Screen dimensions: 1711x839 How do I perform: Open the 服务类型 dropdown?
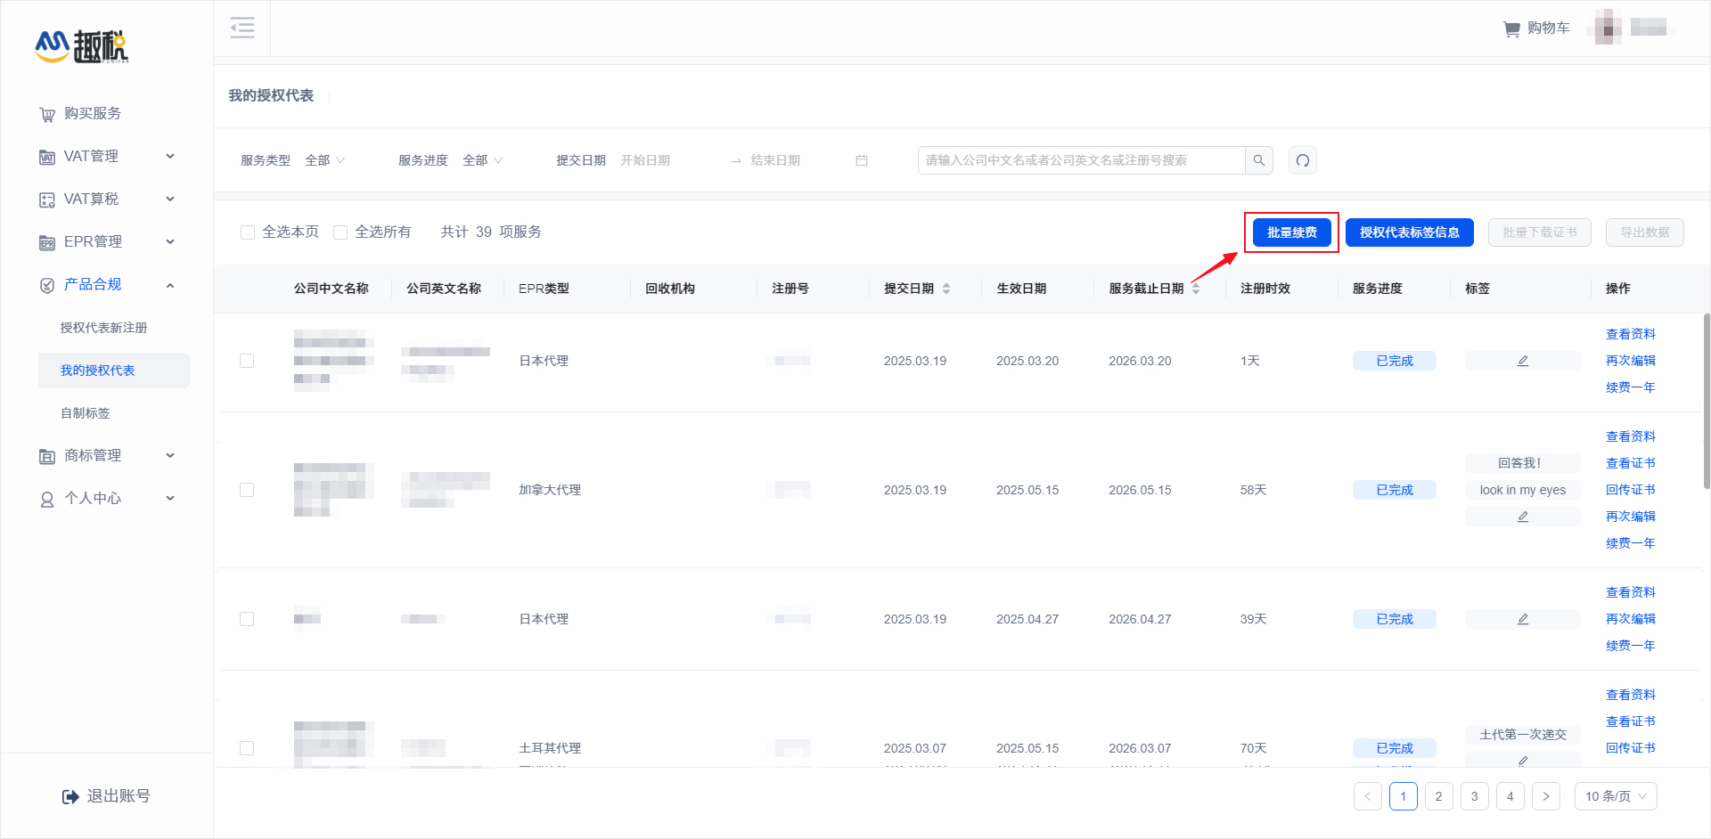pos(324,160)
